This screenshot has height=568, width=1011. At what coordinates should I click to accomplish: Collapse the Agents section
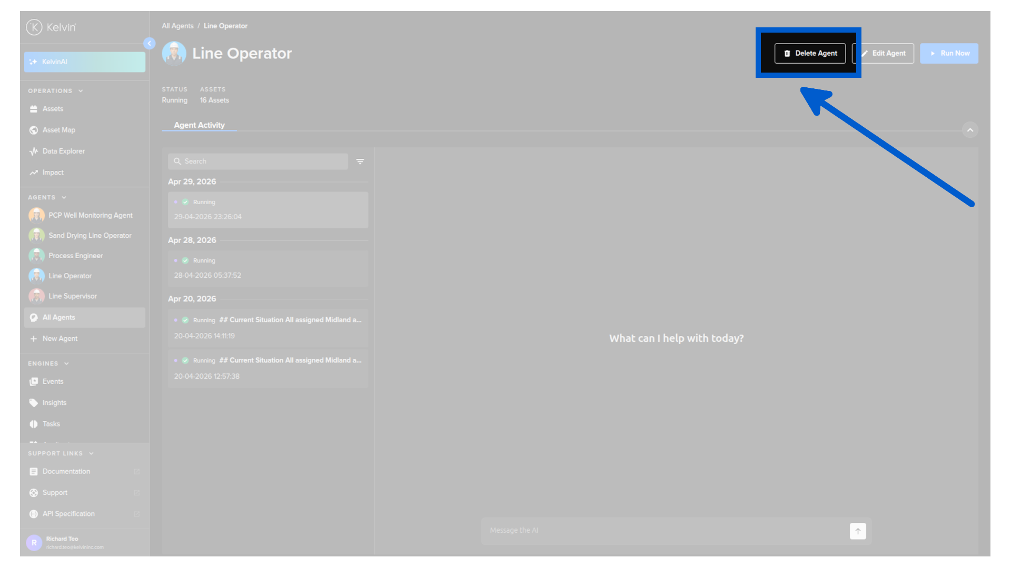click(64, 198)
